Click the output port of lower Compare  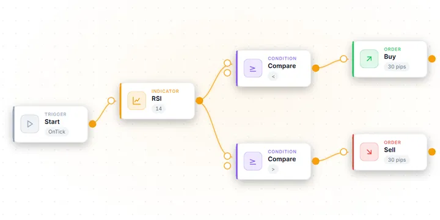click(316, 161)
